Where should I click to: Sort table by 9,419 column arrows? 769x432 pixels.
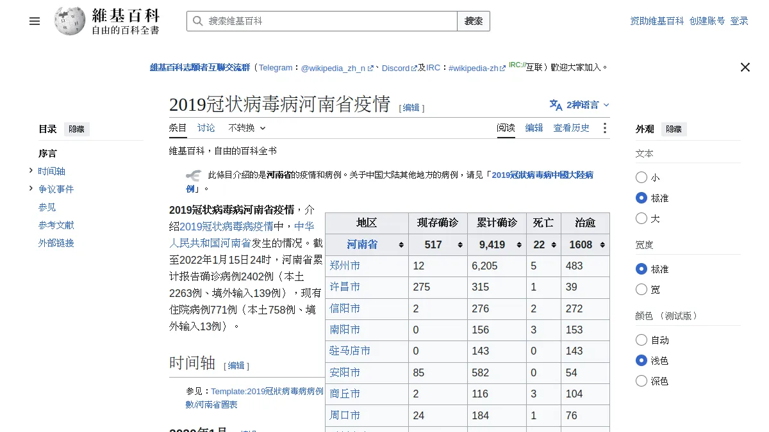(x=519, y=245)
